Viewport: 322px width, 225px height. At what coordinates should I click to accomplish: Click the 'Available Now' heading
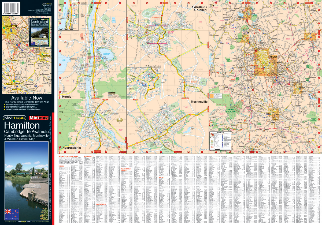[27, 98]
